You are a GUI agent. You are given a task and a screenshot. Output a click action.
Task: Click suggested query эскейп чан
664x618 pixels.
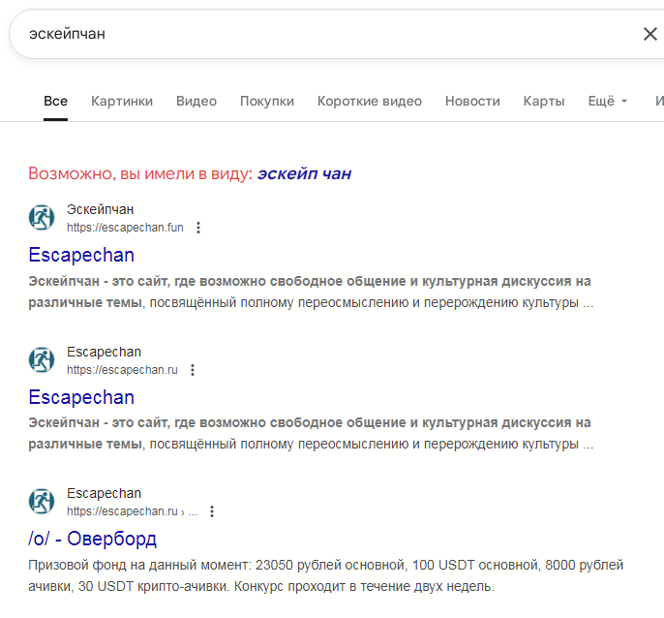tap(304, 173)
